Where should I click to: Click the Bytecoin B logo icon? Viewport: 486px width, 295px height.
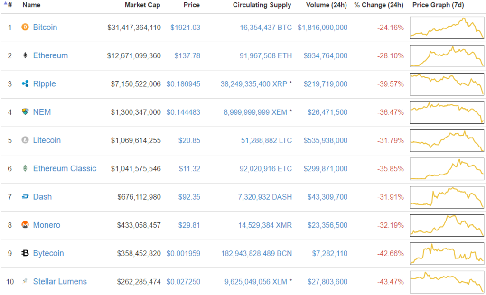(x=25, y=253)
